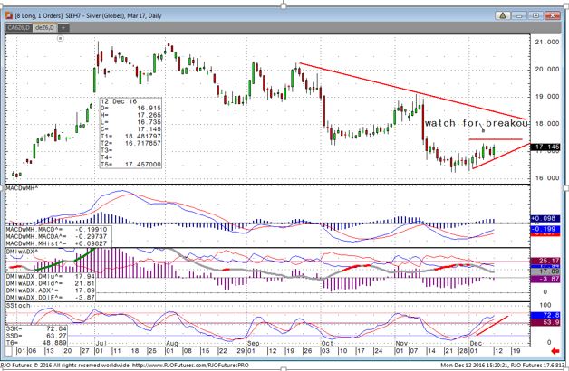Click the T6= 48.889 readout
This screenshot has width=569, height=371.
[x=36, y=343]
